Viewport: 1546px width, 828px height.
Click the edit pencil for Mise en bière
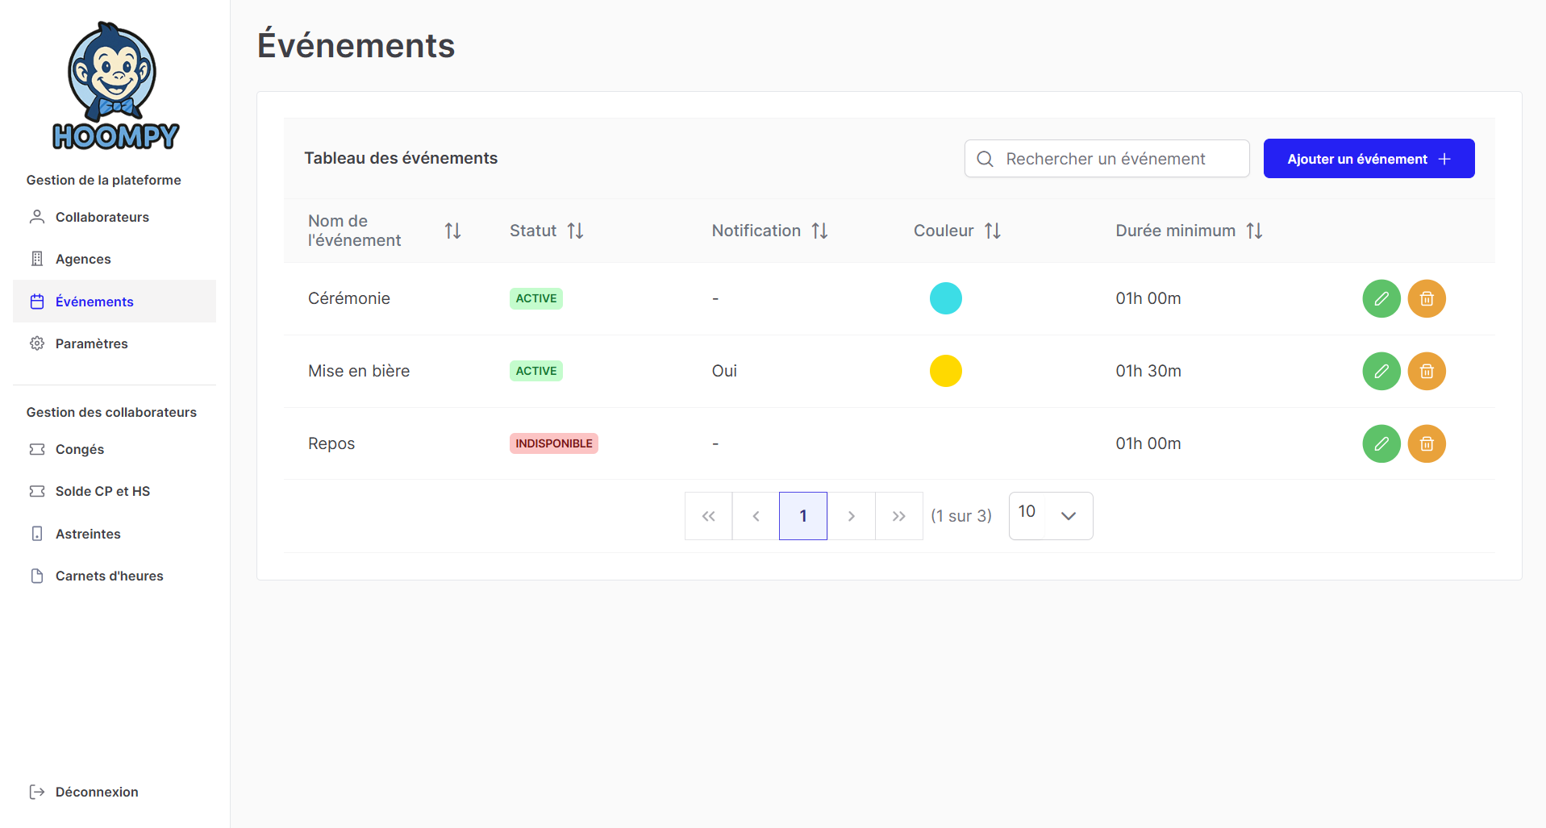[x=1381, y=371]
